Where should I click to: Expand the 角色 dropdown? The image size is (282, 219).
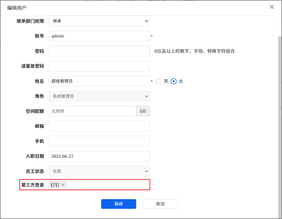coord(99,96)
